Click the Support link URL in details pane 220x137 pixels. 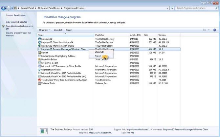point(138,129)
